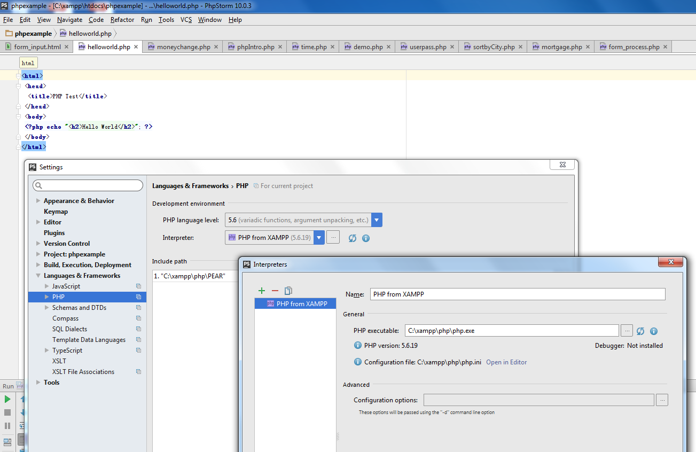Viewport: 696px width, 452px height.
Task: Open the Navigate menu
Action: point(69,20)
